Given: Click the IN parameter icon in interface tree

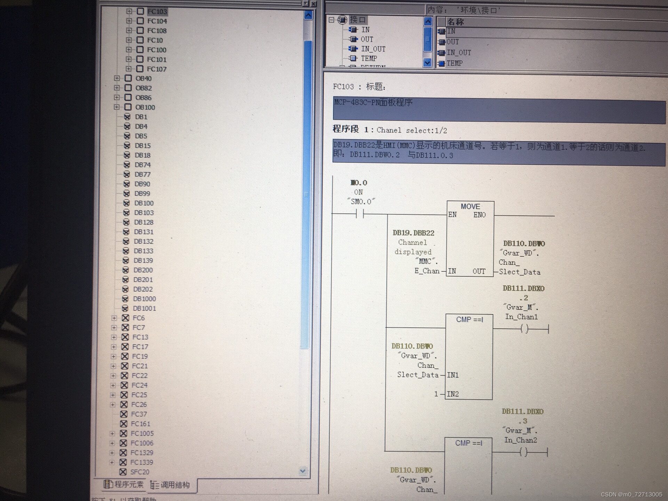Looking at the screenshot, I should [353, 30].
